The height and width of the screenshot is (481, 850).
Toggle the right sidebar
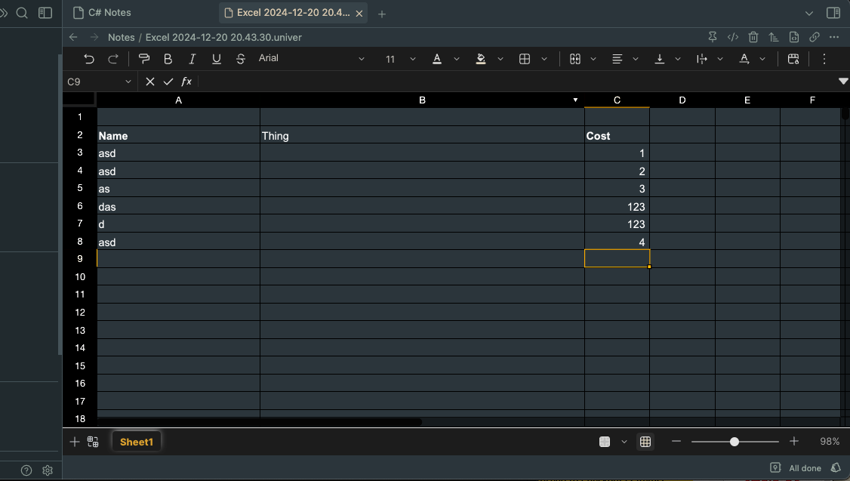(833, 13)
